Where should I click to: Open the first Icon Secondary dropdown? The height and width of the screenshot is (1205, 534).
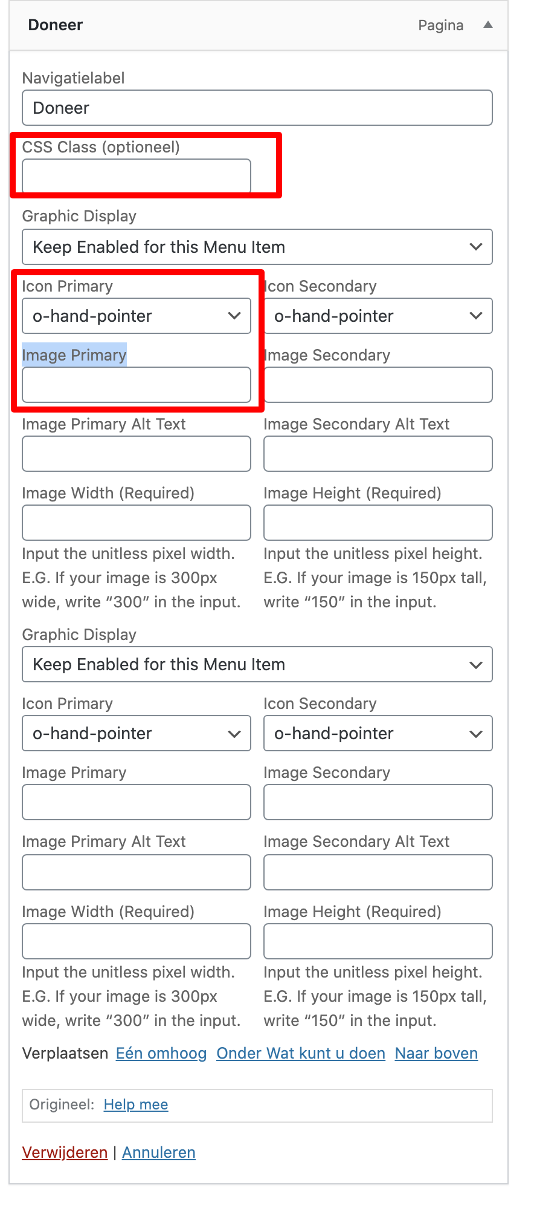(378, 316)
